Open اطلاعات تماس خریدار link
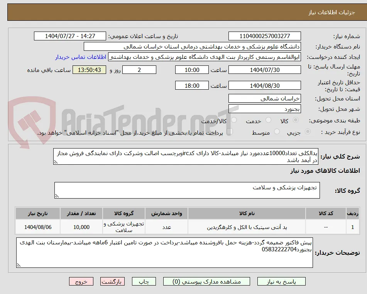This screenshot has width=367, height=294. point(81,57)
